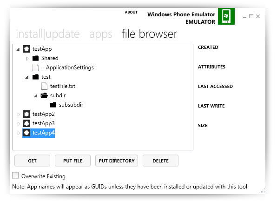The width and height of the screenshot is (277, 202).
Task: Select the Shared folder label
Action: click(50, 58)
